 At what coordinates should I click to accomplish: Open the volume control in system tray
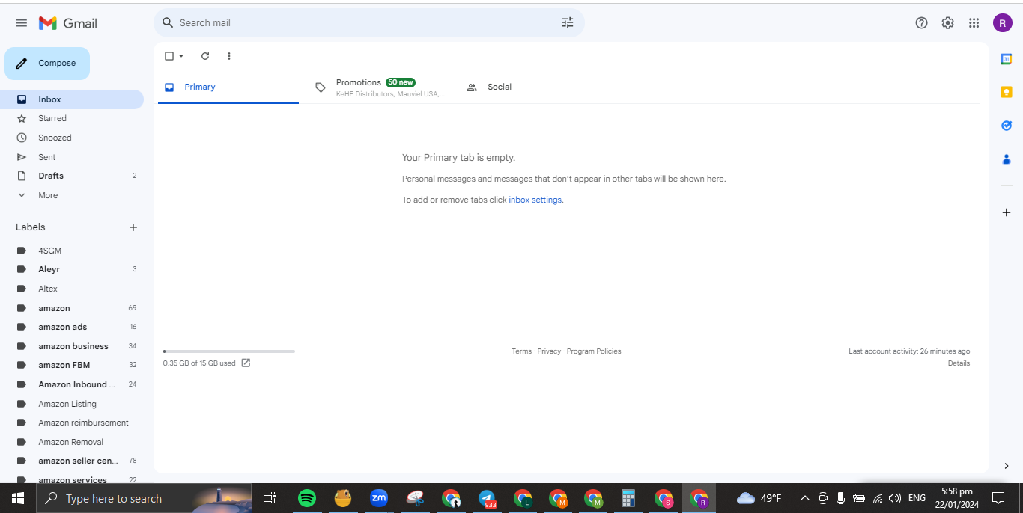point(895,498)
